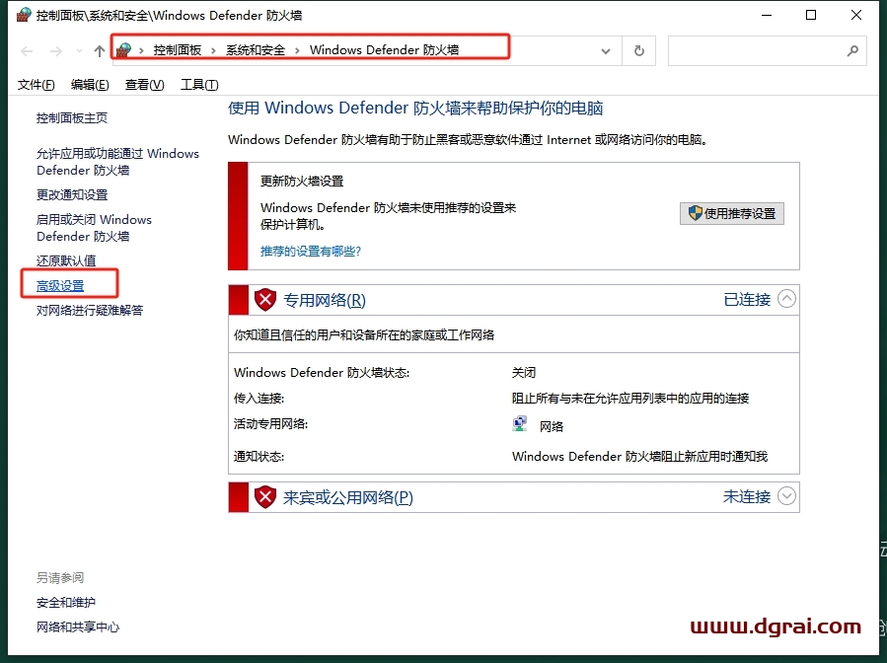887x663 pixels.
Task: Open 更改通知设置
Action: click(x=72, y=195)
